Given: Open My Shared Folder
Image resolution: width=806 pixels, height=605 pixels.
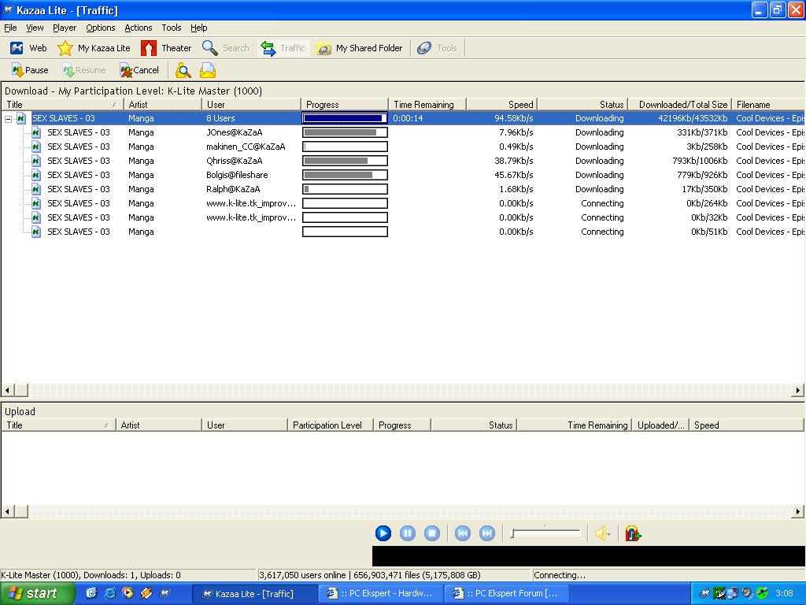Looking at the screenshot, I should [360, 48].
